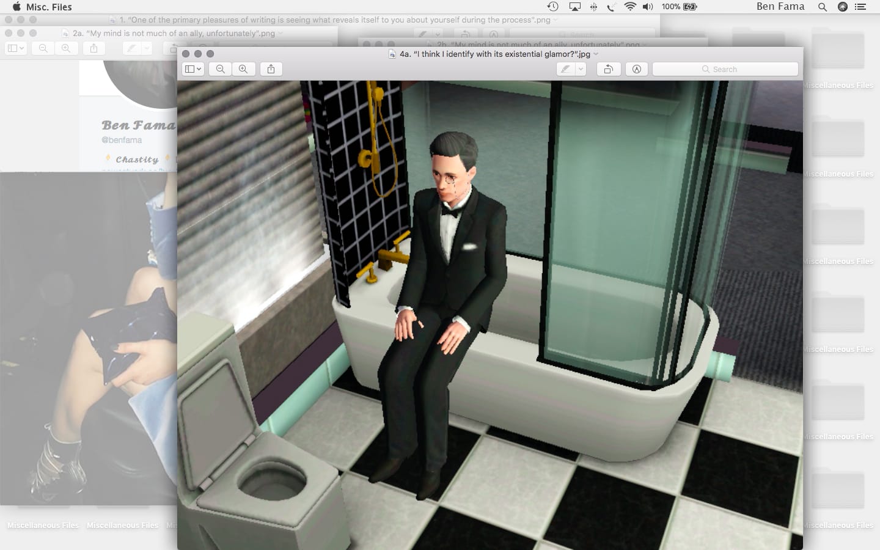The height and width of the screenshot is (550, 880).
Task: Open Share menu in the 2a window
Action: point(94,48)
